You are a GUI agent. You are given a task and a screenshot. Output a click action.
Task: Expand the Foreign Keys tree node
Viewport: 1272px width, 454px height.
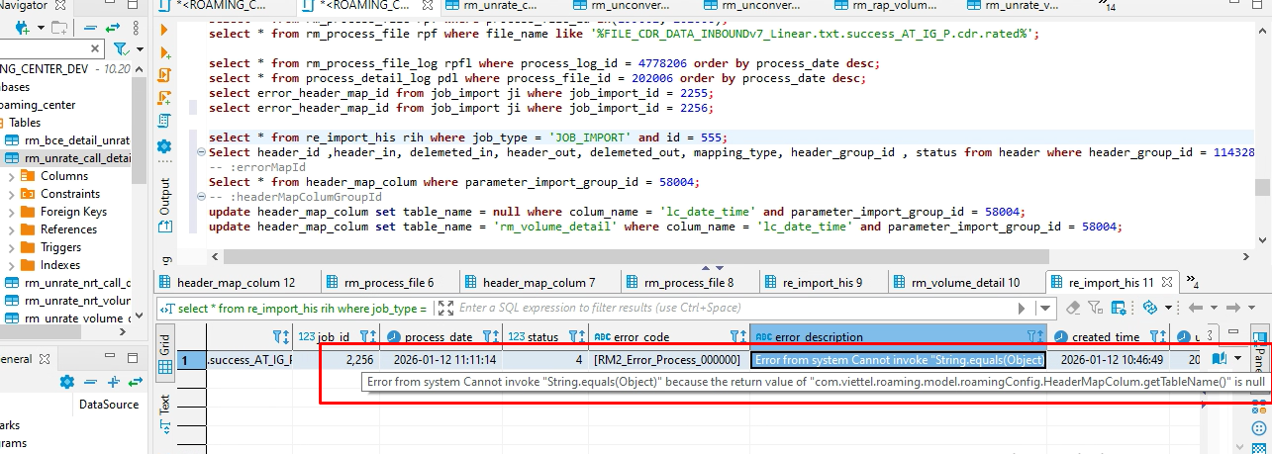point(11,212)
